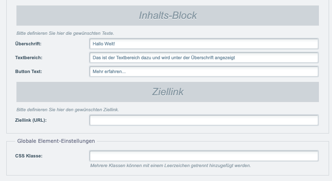
Task: Click the Überschrift label
Action: pyautogui.click(x=28, y=44)
